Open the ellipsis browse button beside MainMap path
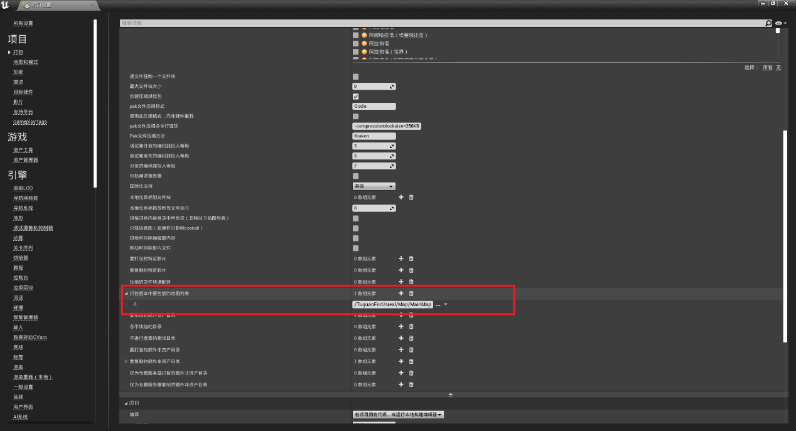Image resolution: width=796 pixels, height=431 pixels. point(438,304)
